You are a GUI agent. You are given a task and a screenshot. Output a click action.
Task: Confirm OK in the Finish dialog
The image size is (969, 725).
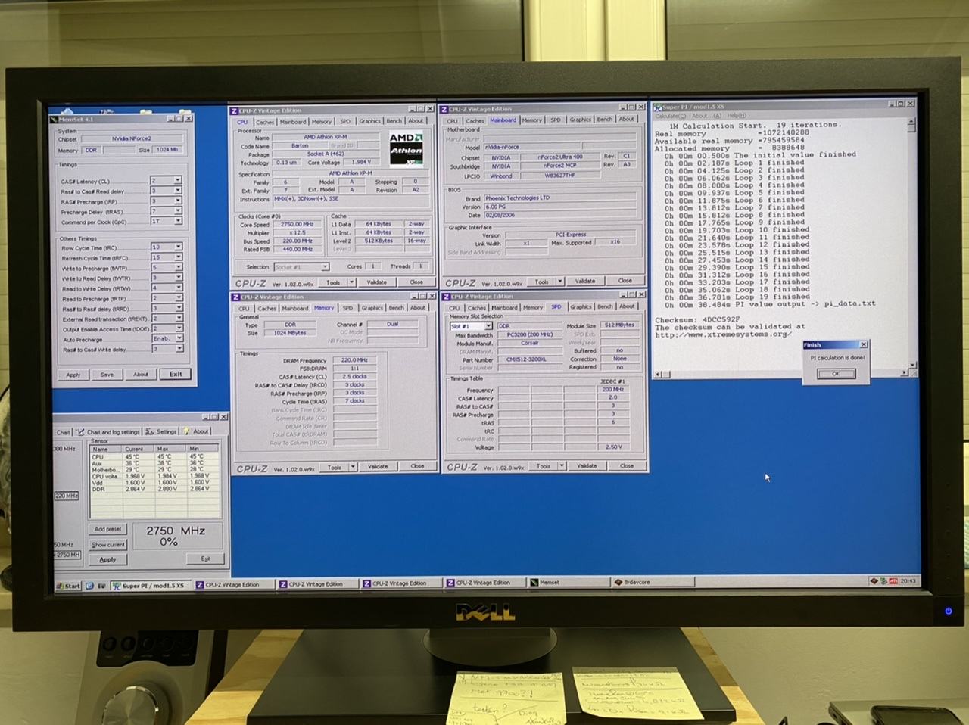[836, 373]
